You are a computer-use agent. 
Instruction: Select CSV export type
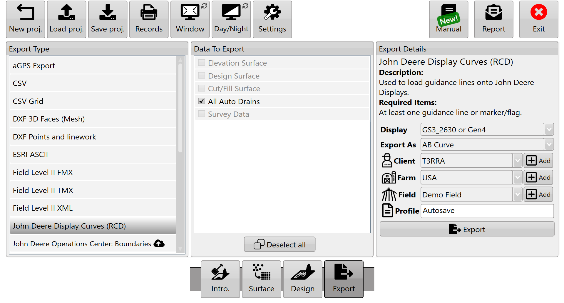pyautogui.click(x=93, y=83)
